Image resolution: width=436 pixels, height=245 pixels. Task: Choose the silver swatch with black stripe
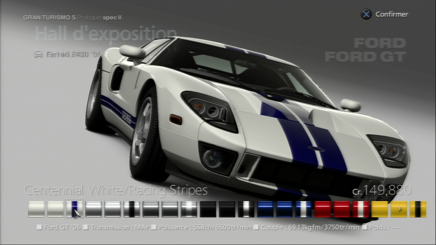click(x=131, y=209)
